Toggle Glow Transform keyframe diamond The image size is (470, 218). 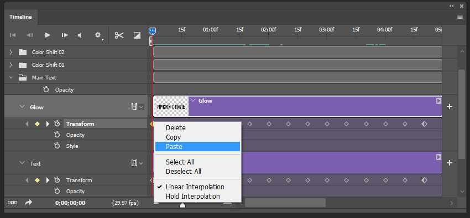pos(37,124)
